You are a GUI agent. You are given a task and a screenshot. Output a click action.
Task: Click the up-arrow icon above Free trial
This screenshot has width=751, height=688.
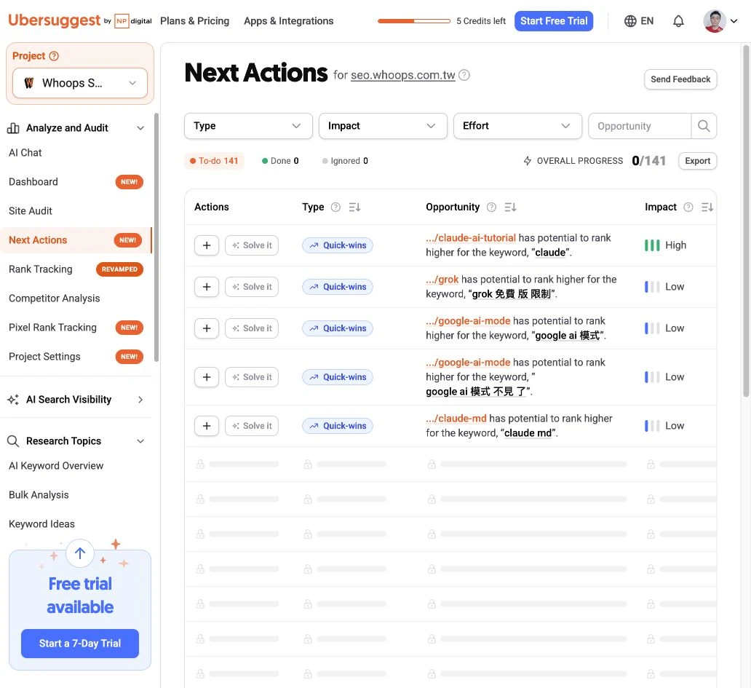coord(80,553)
